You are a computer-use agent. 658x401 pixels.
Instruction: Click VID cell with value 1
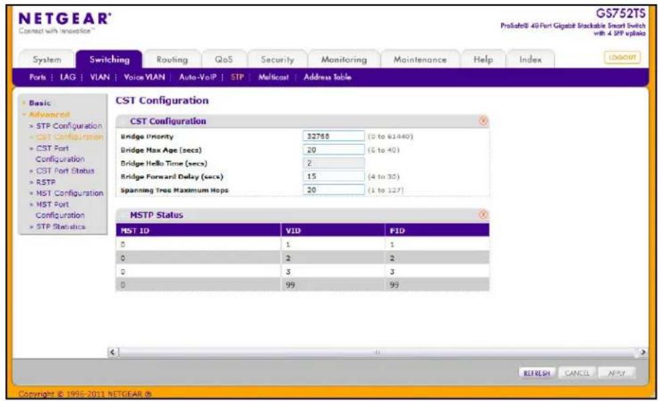coord(333,244)
